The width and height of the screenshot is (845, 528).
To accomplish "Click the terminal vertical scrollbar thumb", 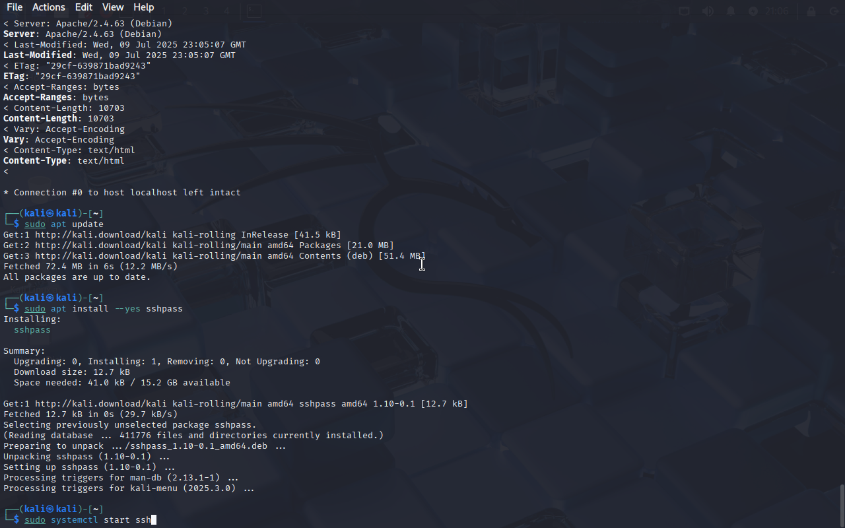I will [x=842, y=505].
